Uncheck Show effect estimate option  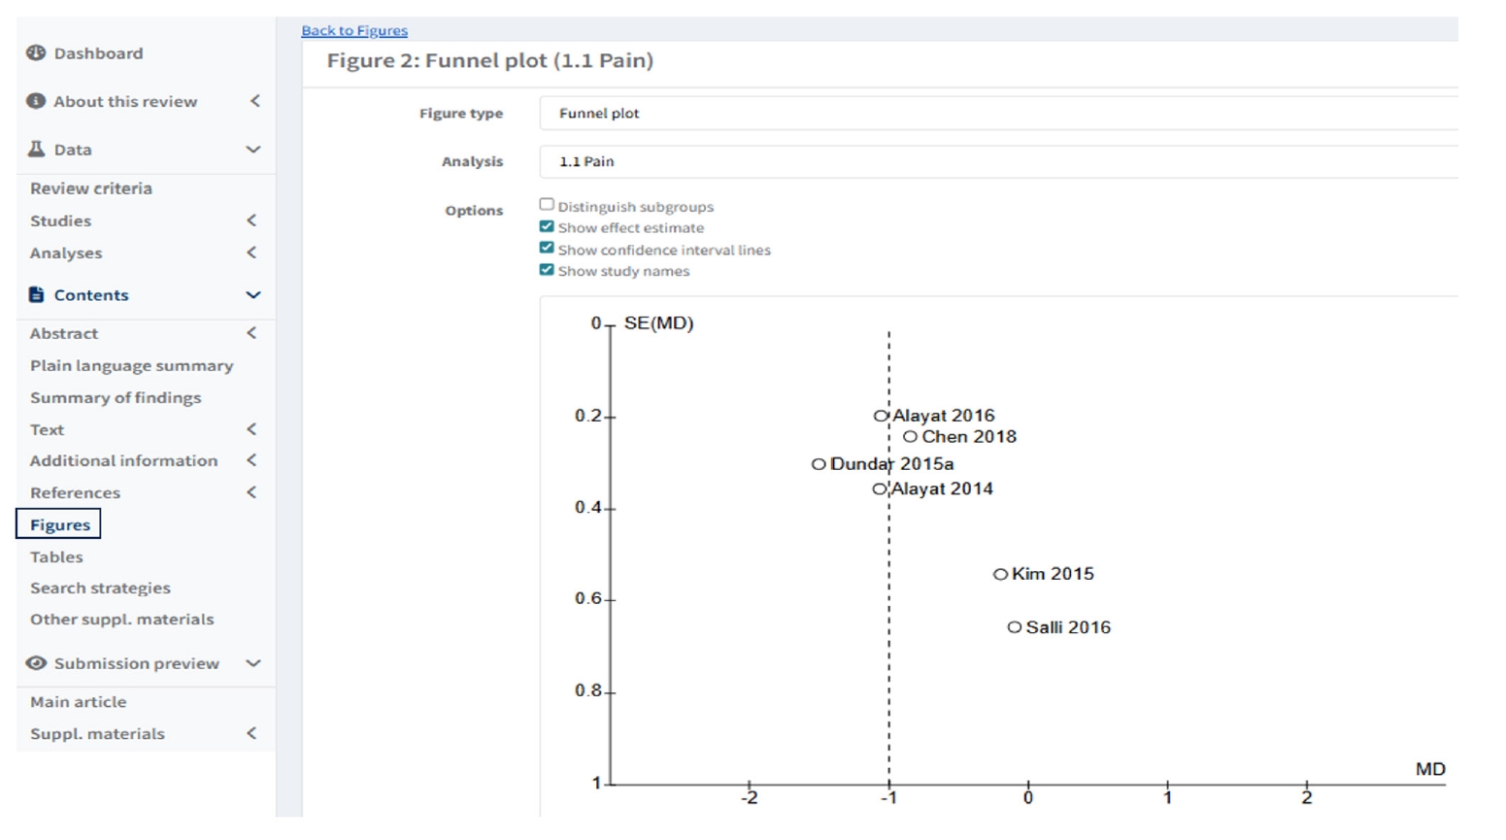click(x=547, y=227)
